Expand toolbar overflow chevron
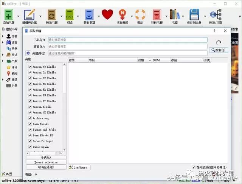This screenshot has height=184, width=242. (240, 16)
